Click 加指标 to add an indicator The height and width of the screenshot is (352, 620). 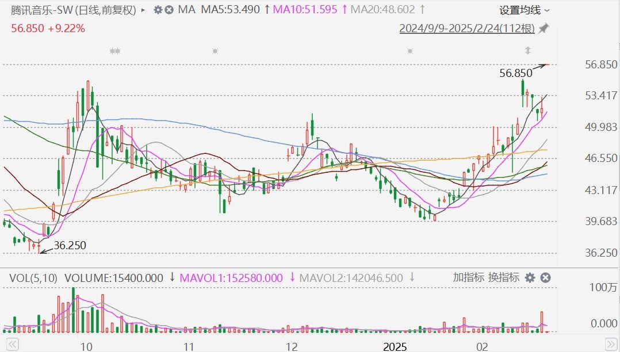pos(468,278)
